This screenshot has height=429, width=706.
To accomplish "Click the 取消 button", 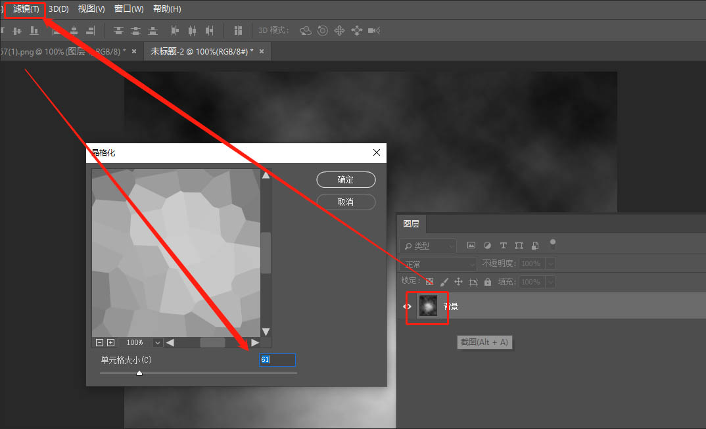I will (346, 202).
